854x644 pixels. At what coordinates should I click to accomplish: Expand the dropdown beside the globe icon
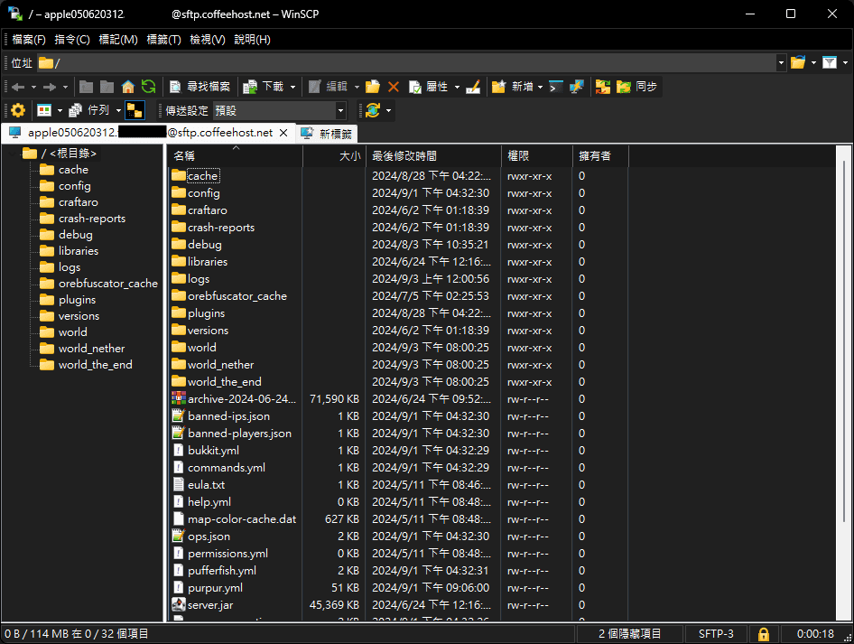pyautogui.click(x=388, y=110)
